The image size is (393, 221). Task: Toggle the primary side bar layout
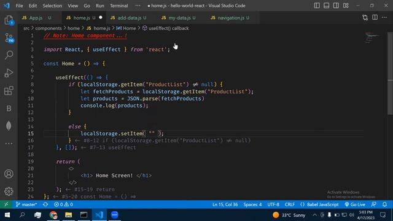point(317,6)
